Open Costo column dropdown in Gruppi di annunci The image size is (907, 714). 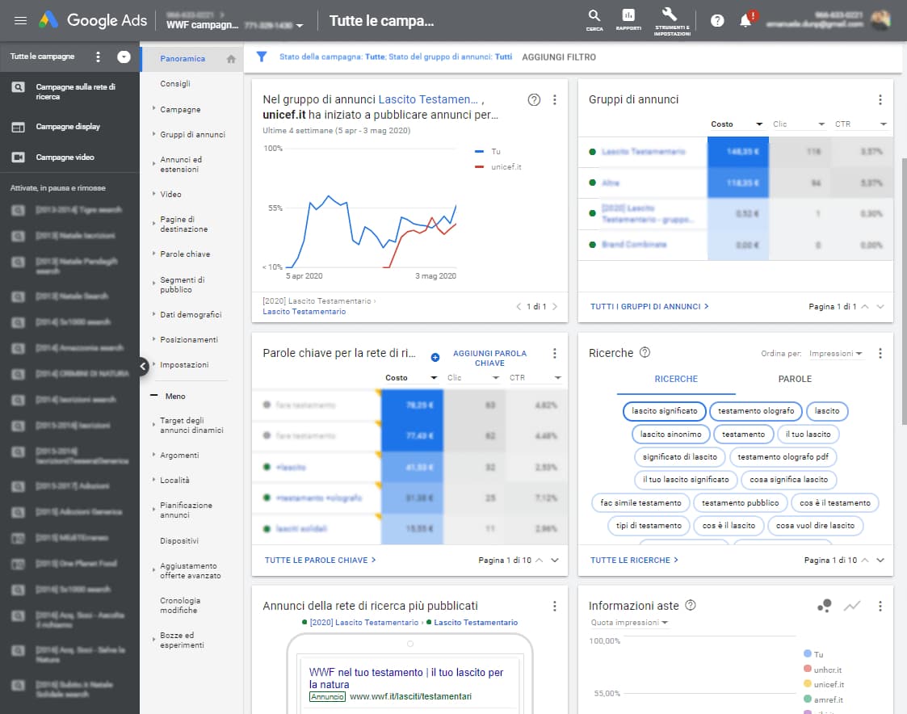pyautogui.click(x=759, y=124)
